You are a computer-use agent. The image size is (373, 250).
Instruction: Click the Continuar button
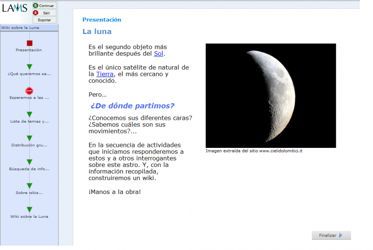[44, 6]
